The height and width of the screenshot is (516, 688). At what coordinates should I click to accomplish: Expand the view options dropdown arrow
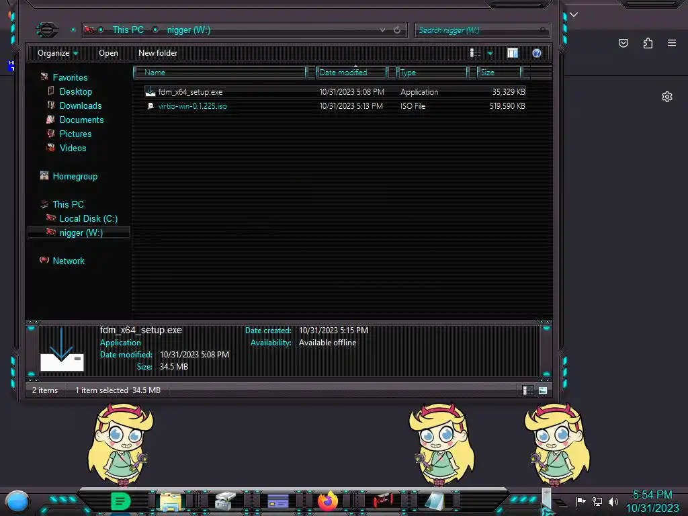point(490,53)
